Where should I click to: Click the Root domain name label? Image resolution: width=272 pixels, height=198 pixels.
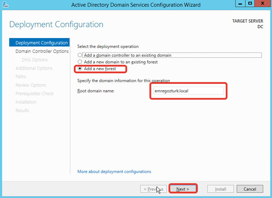pos(96,91)
